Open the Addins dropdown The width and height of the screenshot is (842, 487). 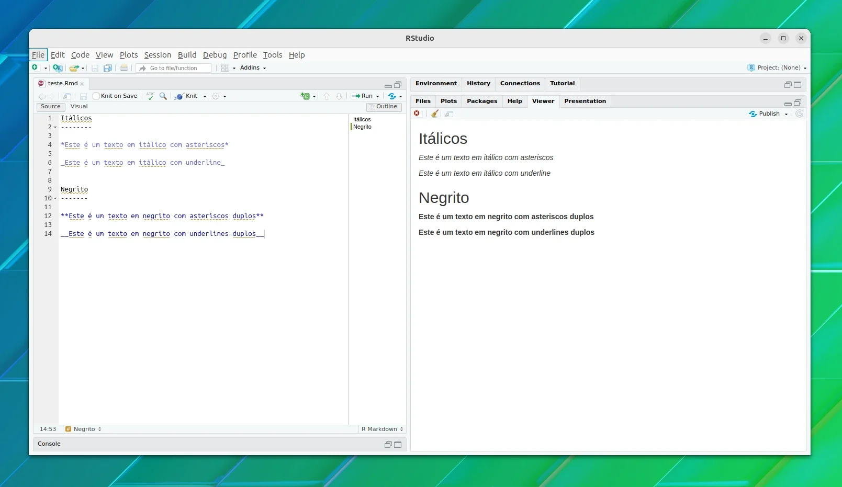pos(253,68)
